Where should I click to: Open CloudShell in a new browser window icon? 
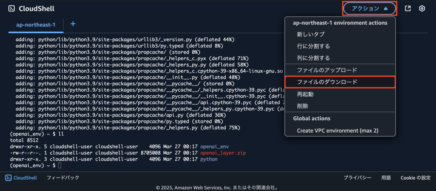coord(408,8)
